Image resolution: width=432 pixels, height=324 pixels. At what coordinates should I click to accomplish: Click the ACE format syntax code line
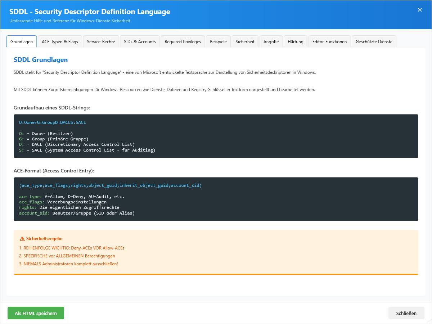[x=111, y=185]
